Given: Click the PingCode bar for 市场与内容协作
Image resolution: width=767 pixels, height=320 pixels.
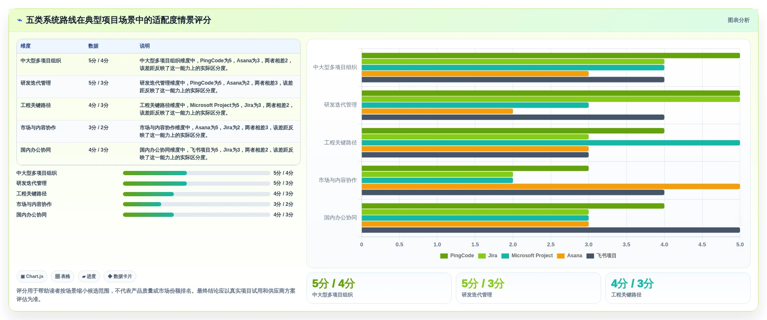Looking at the screenshot, I should 475,168.
